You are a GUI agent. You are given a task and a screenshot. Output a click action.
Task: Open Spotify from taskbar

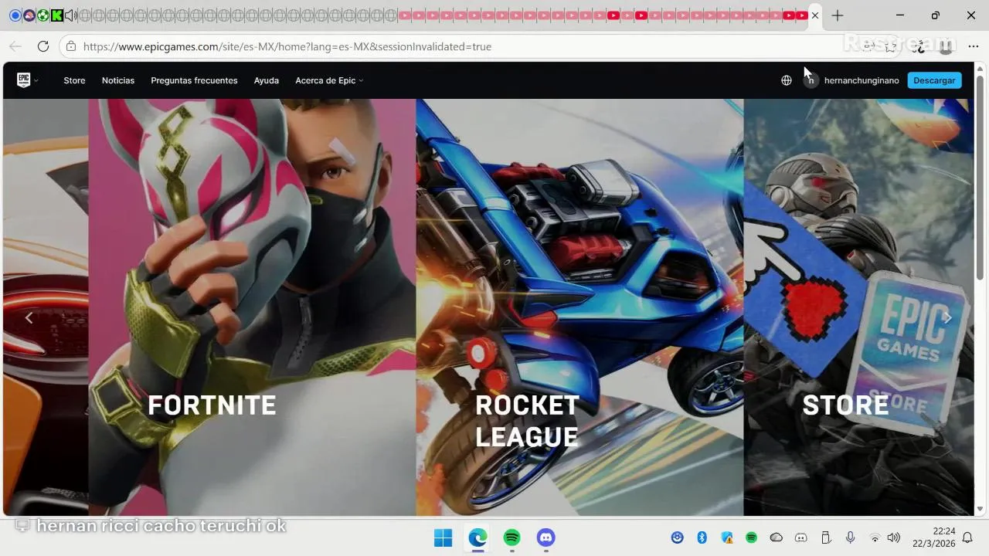511,537
